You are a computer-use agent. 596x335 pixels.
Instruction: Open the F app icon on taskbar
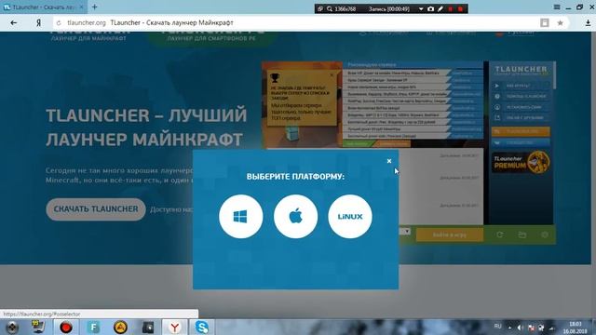click(93, 327)
